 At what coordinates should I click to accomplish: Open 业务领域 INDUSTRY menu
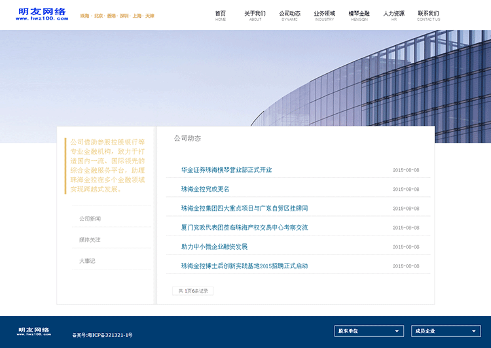click(325, 15)
